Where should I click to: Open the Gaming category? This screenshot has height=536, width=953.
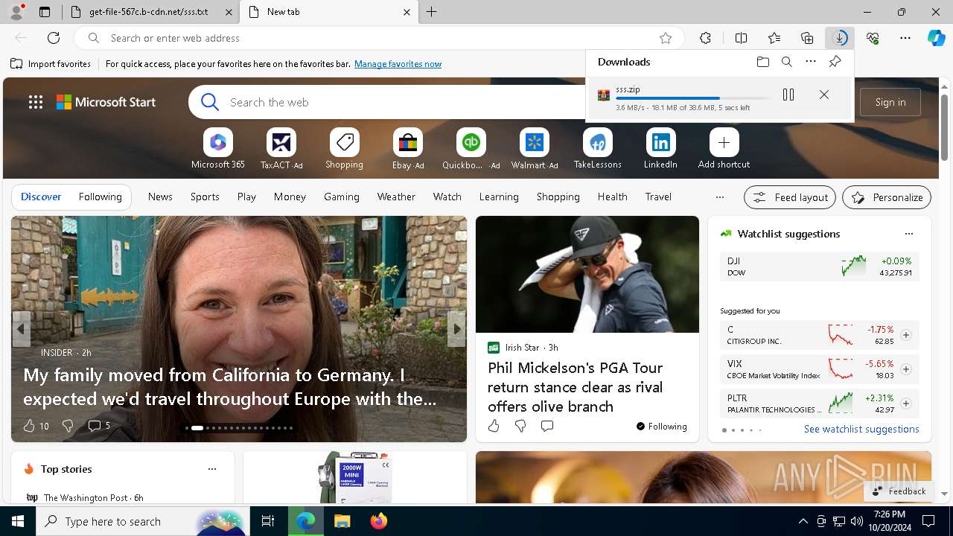coord(342,197)
